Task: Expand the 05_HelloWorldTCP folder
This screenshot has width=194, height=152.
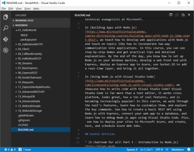Action: coord(41,58)
